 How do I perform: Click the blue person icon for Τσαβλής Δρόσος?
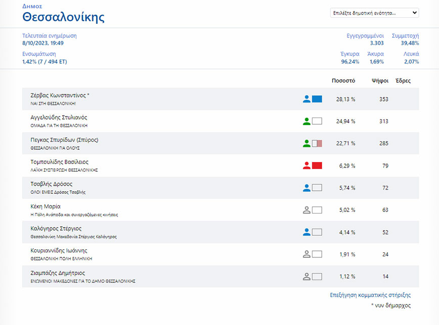point(306,188)
